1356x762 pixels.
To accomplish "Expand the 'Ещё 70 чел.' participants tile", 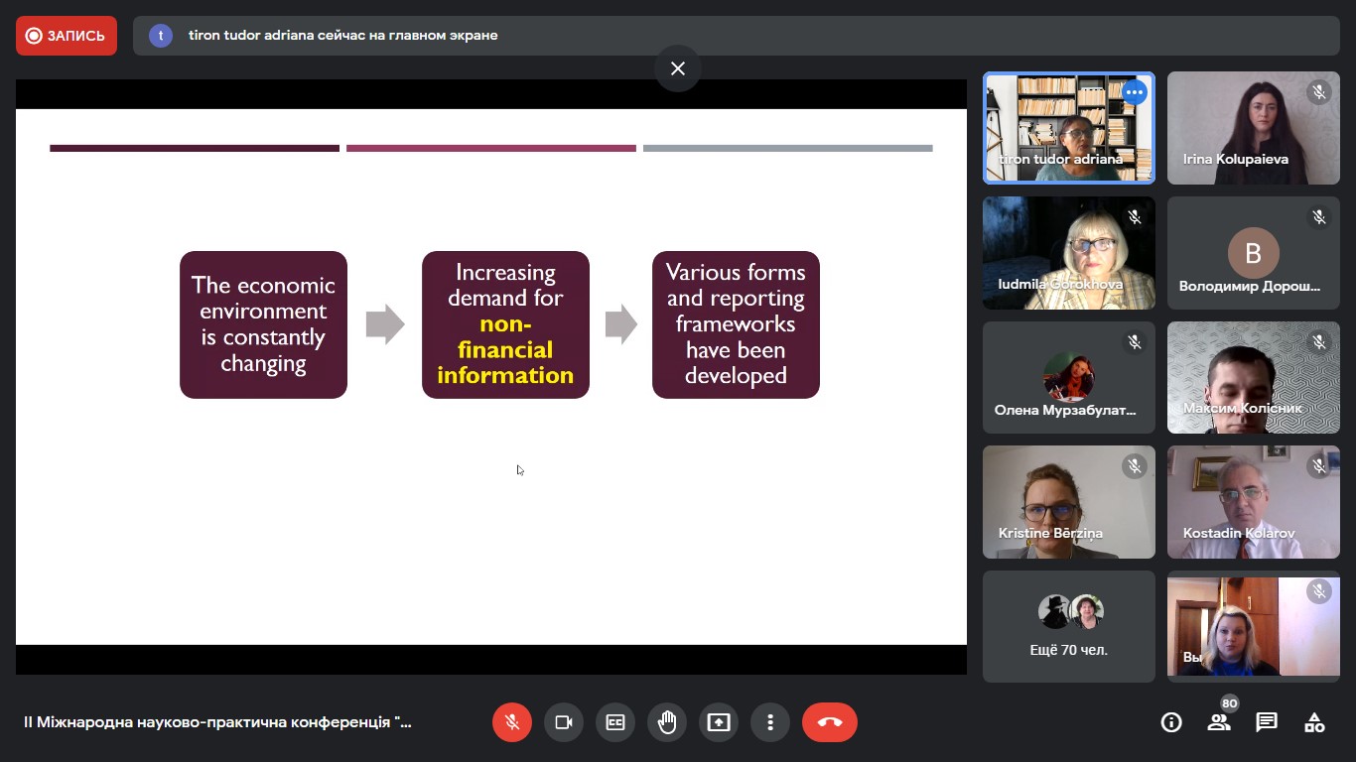I will point(1068,626).
